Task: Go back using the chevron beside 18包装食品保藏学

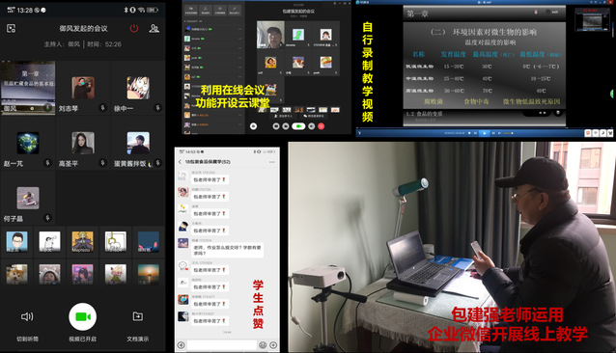Action: (x=180, y=162)
